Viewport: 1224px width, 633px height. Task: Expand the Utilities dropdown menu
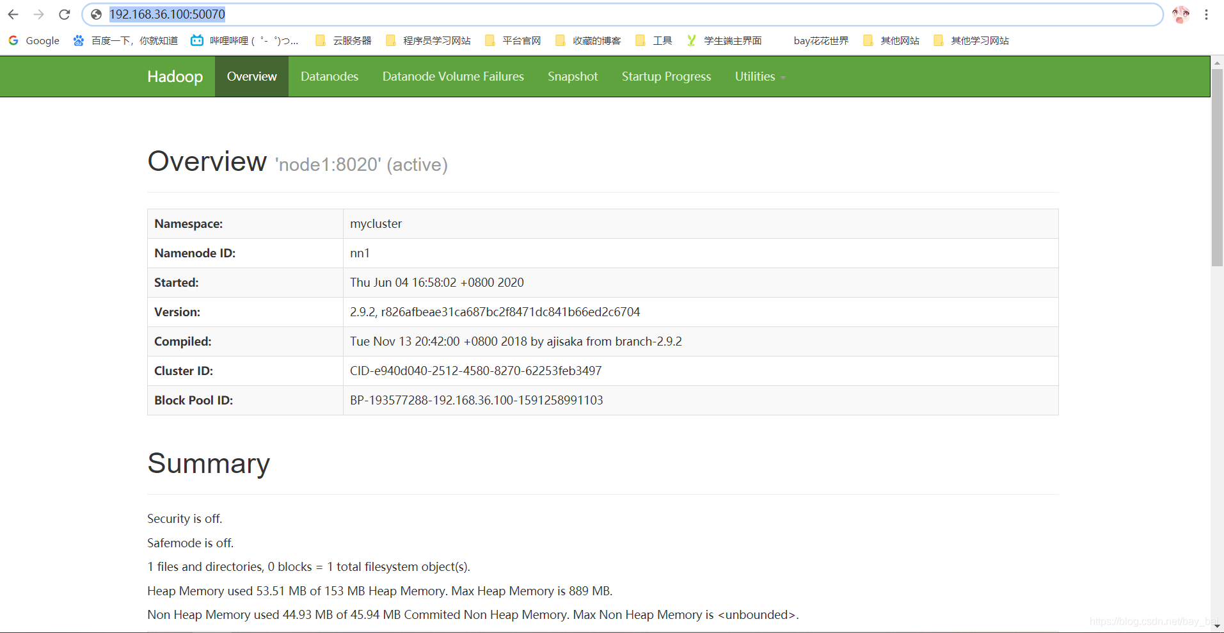760,76
